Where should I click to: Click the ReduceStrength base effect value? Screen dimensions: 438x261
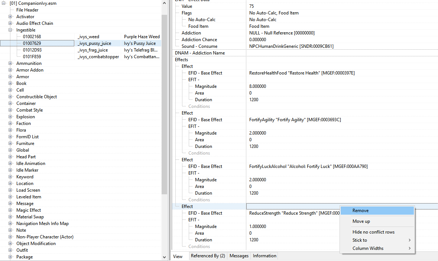294,213
